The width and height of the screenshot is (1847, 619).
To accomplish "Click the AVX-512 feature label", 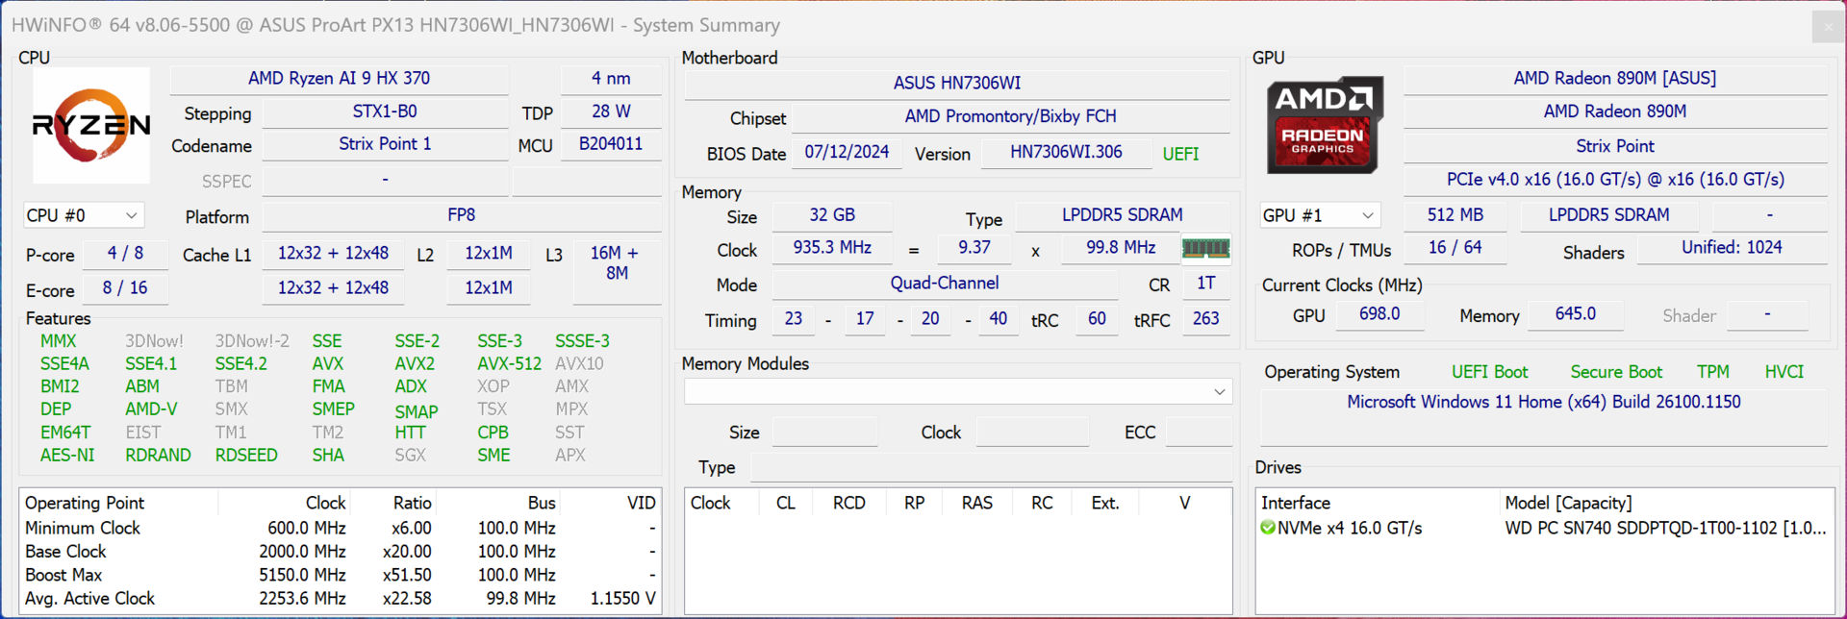I will [509, 364].
